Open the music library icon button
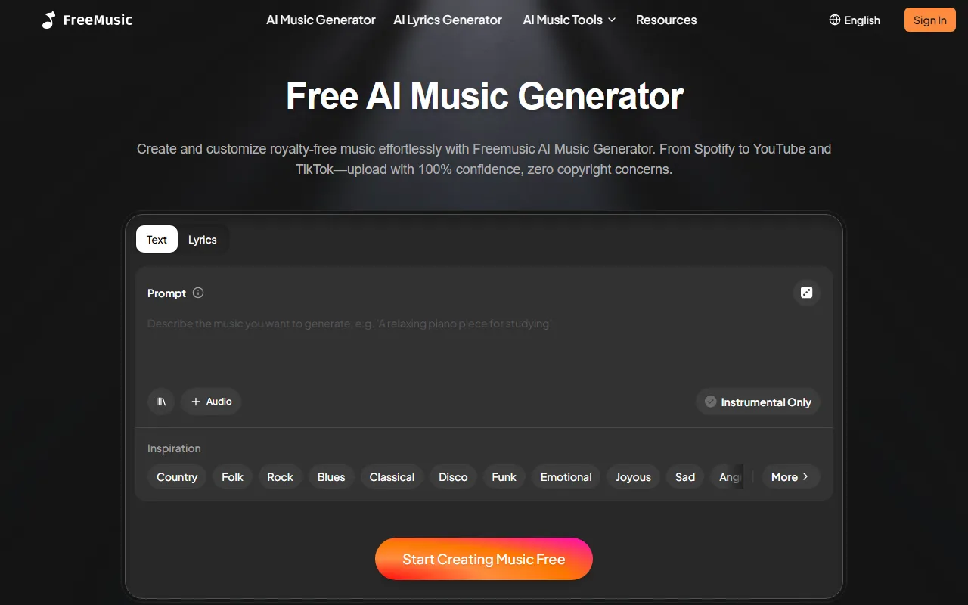 click(161, 402)
